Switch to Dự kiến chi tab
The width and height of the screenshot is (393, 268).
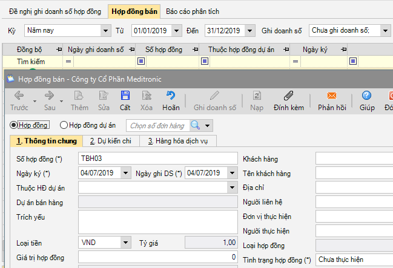click(110, 141)
